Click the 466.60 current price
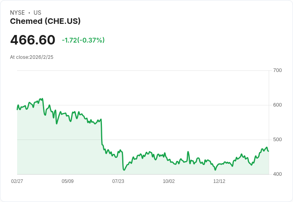The width and height of the screenshot is (293, 202). 33,40
